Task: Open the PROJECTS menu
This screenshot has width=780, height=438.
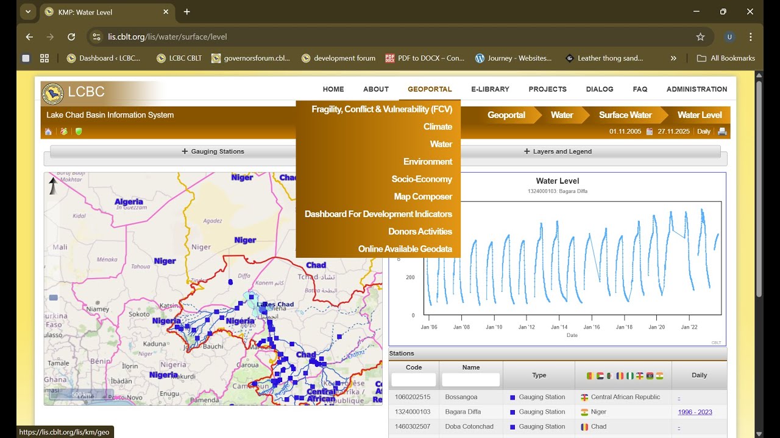Action: (548, 89)
